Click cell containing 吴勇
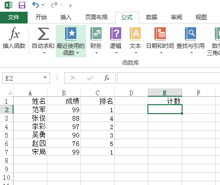Image resolution: width=220 pixels, height=185 pixels. (x=30, y=135)
